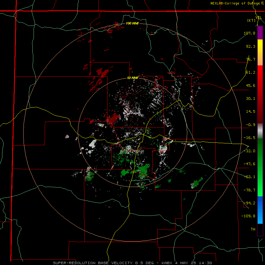The image size is (265, 265).
Task: Click the 61.2 legend value
Action: [x=251, y=72]
